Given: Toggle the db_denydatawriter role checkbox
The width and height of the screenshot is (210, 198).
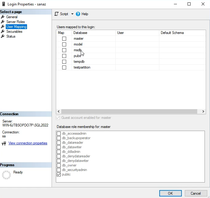Looking at the screenshot, I should [x=59, y=161].
